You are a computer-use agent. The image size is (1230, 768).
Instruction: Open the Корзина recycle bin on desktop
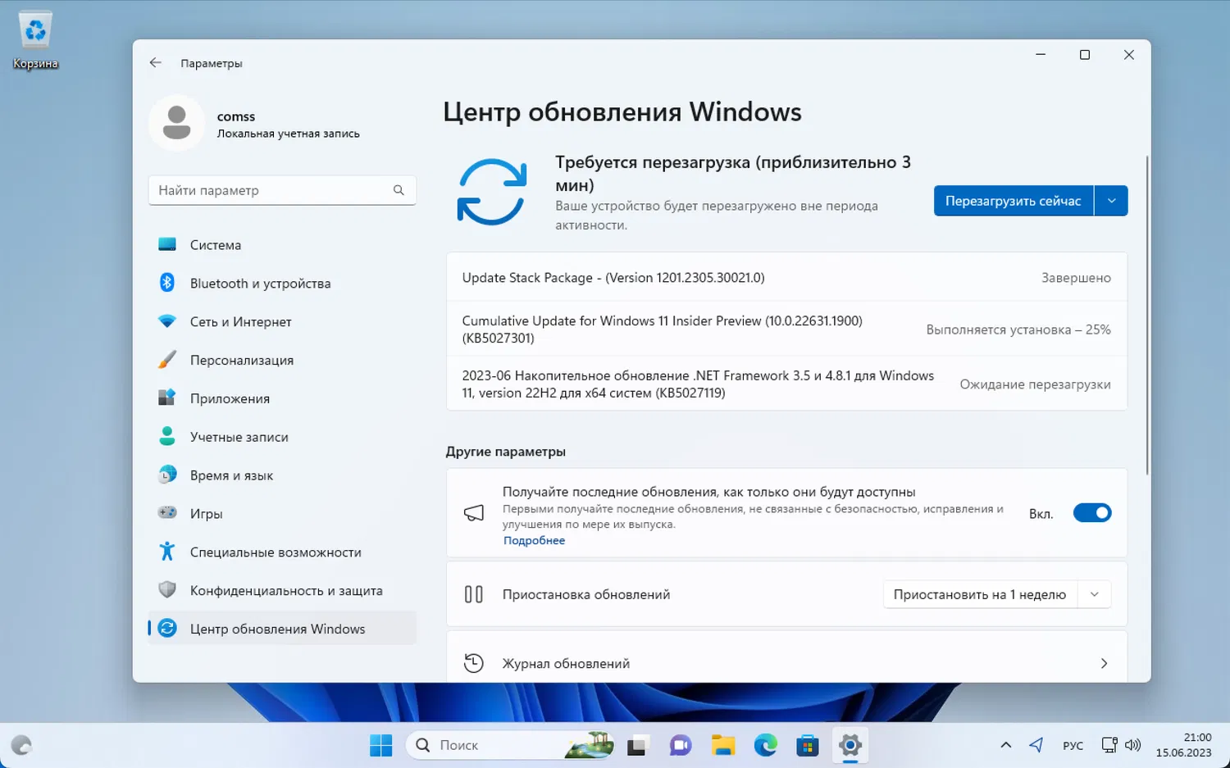[35, 39]
